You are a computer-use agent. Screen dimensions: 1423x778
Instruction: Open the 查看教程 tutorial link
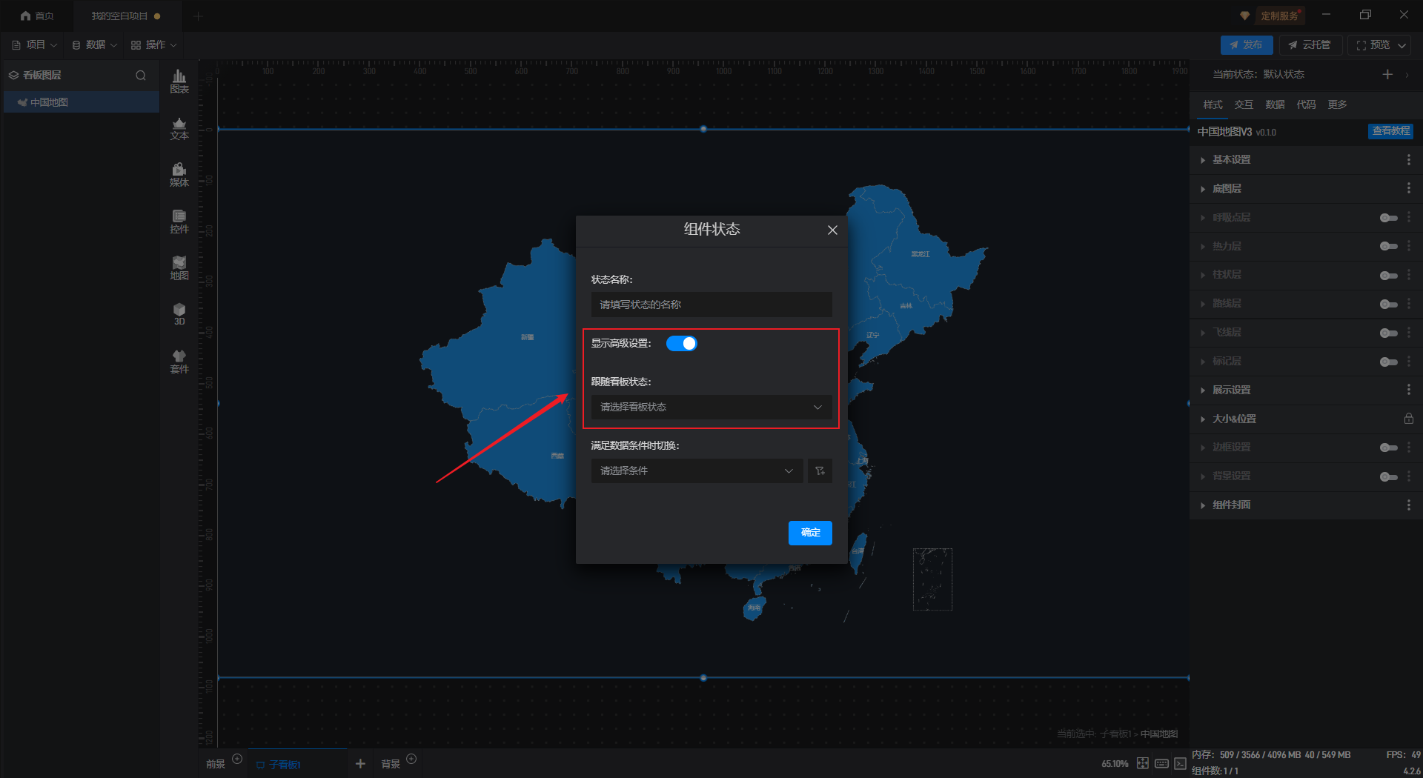coord(1390,131)
